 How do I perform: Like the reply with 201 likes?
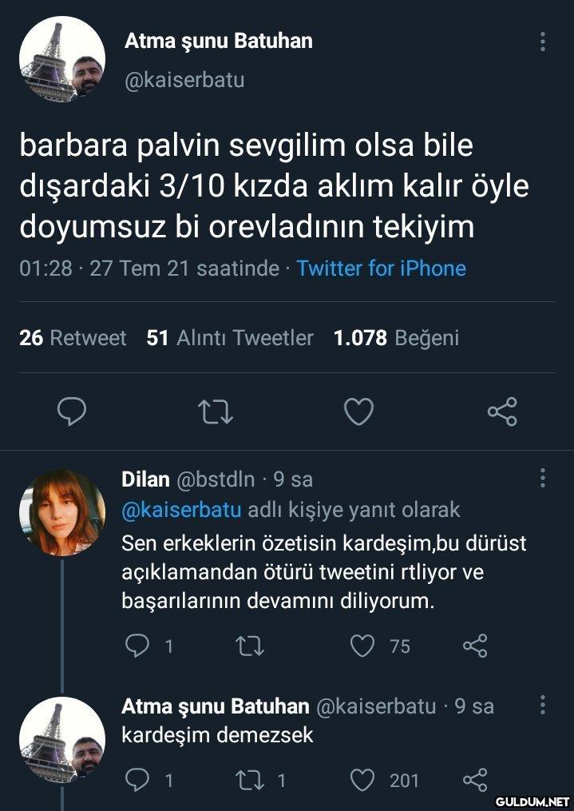click(363, 779)
